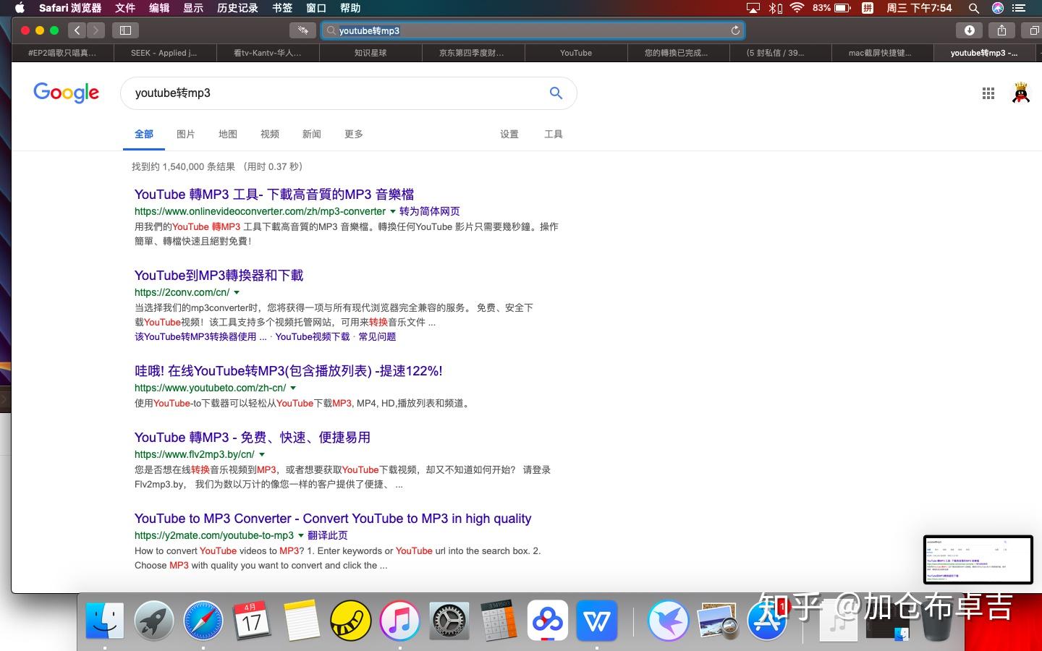Open the 工具 search tools option

pos(554,134)
